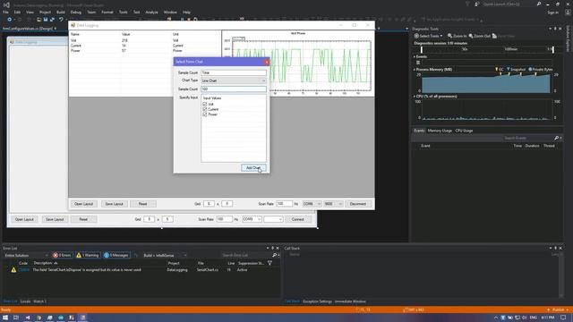Click Open Layout in the running Data Logging window
The width and height of the screenshot is (573, 322).
83,204
